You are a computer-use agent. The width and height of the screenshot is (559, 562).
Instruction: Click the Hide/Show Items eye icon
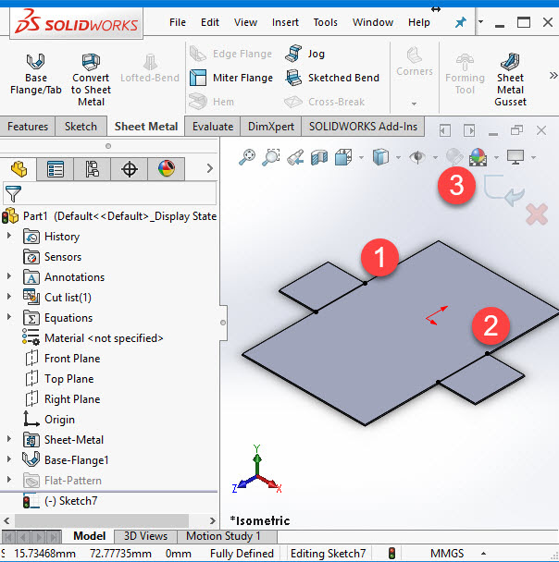point(417,157)
